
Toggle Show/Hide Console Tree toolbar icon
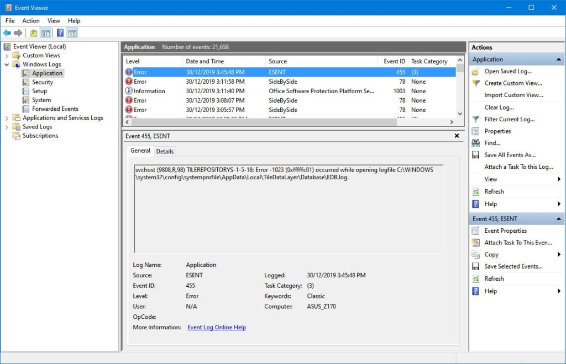[45, 33]
